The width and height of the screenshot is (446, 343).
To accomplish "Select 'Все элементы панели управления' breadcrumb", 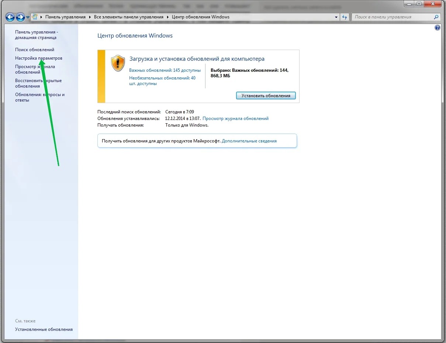I will coord(128,17).
